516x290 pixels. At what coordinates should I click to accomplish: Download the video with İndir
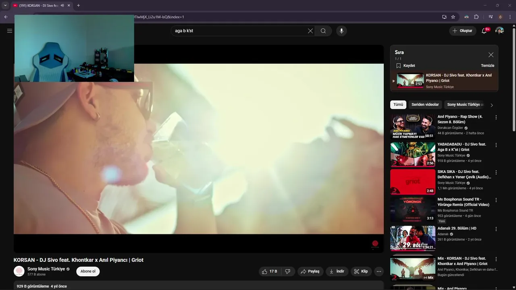(337, 271)
